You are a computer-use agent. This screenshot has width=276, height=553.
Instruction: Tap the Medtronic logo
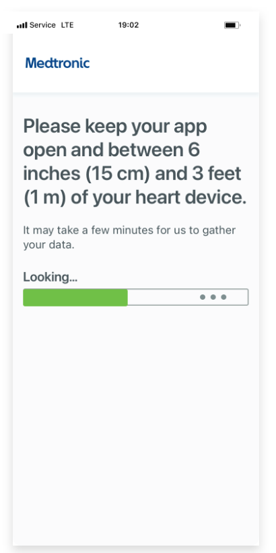tap(57, 63)
